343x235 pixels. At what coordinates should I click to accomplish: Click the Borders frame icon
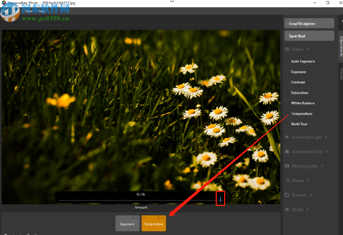point(287,195)
